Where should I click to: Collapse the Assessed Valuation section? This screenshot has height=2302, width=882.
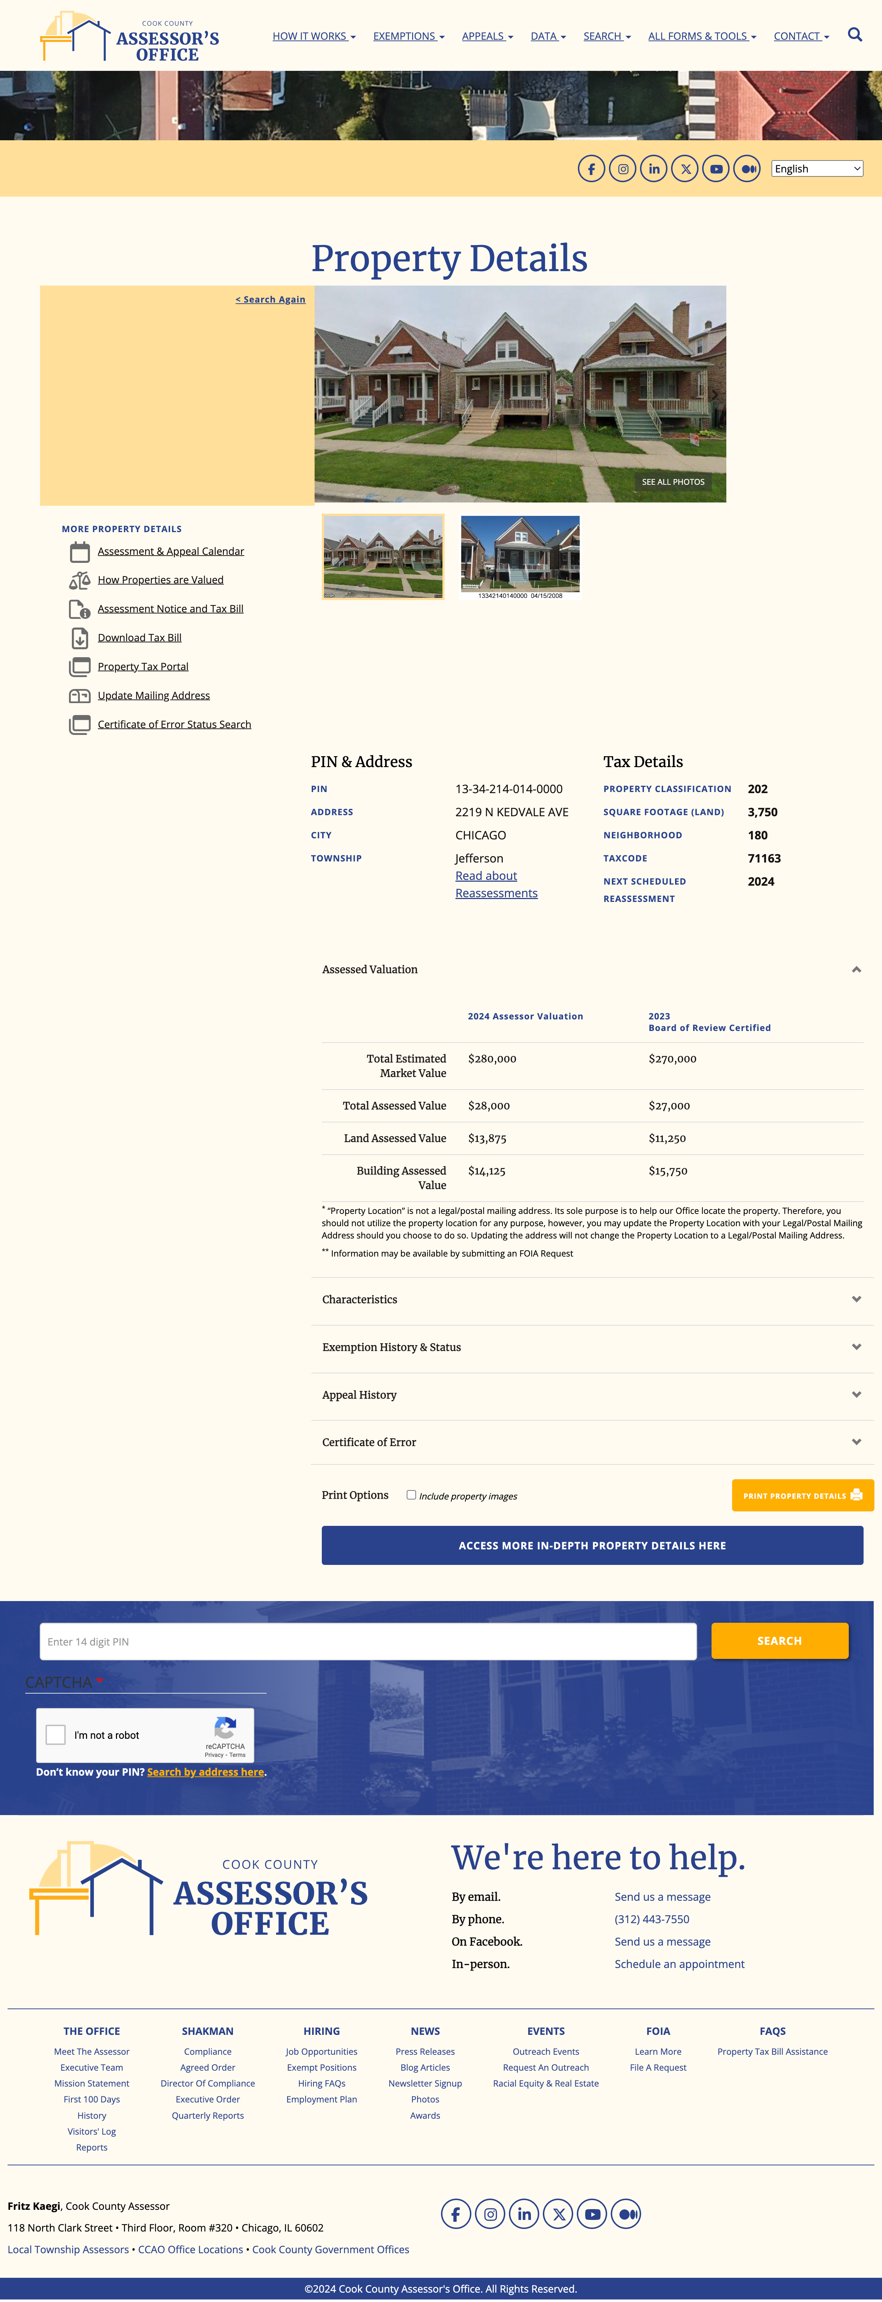click(855, 970)
